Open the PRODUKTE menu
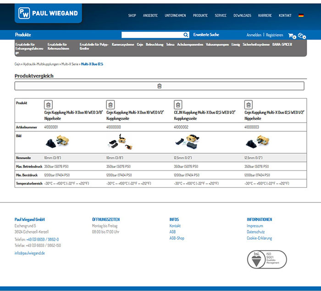The image size is (321, 291). click(x=200, y=15)
